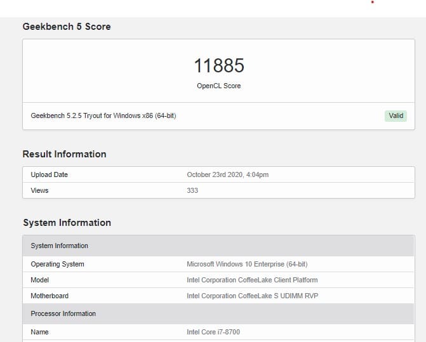Click the Views row label

click(39, 190)
